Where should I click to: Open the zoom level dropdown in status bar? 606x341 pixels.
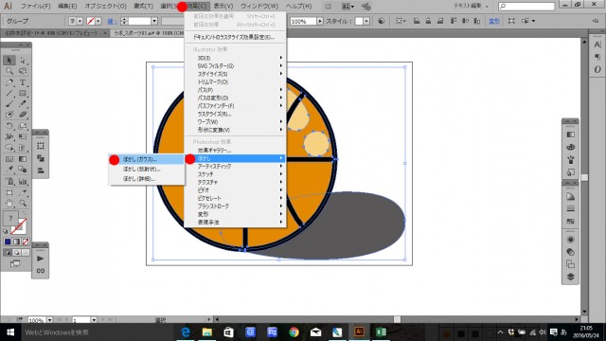49,320
